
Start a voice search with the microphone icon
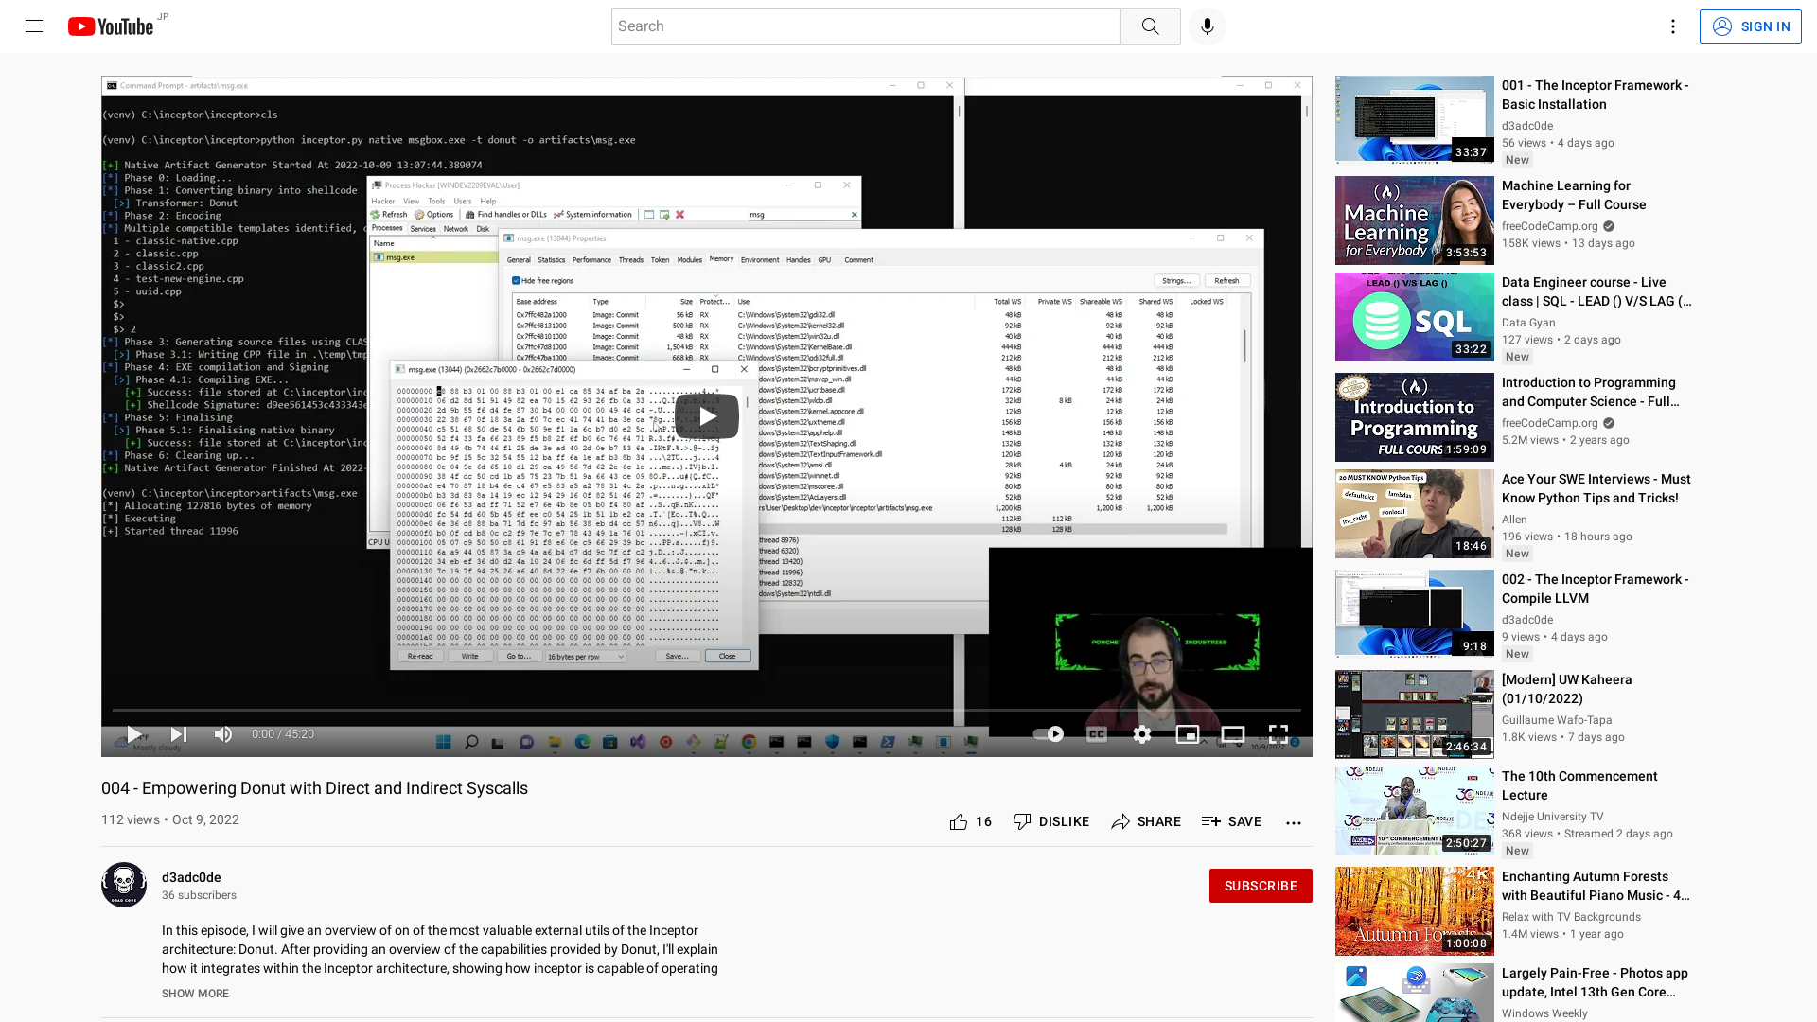(1207, 26)
